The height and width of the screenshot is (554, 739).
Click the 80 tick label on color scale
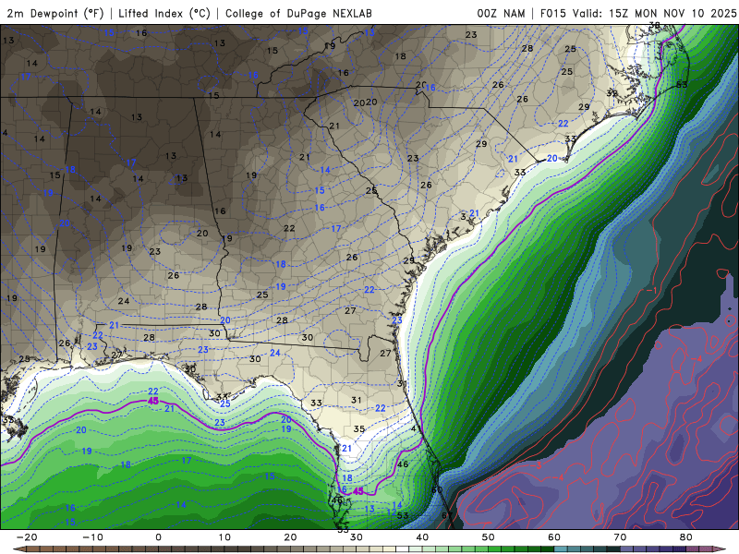[x=686, y=537]
